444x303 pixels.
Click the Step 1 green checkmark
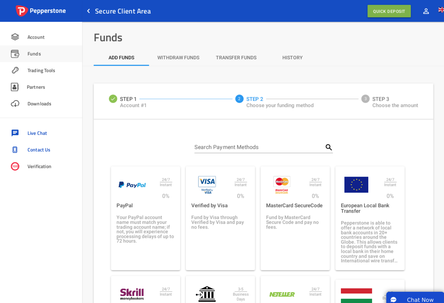tap(113, 99)
